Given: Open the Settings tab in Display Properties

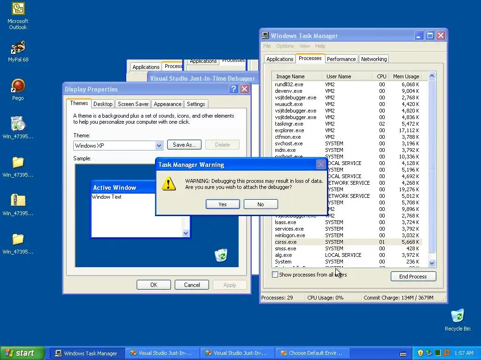Looking at the screenshot, I should click(x=196, y=104).
